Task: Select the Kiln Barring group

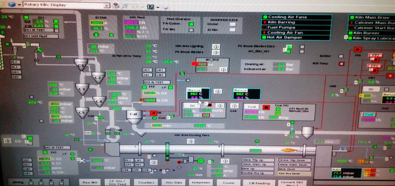Action: 297,22
